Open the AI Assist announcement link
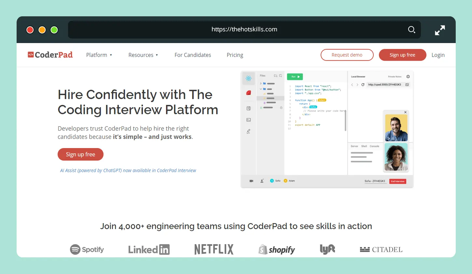Viewport: 472px width, 274px height. pyautogui.click(x=128, y=170)
